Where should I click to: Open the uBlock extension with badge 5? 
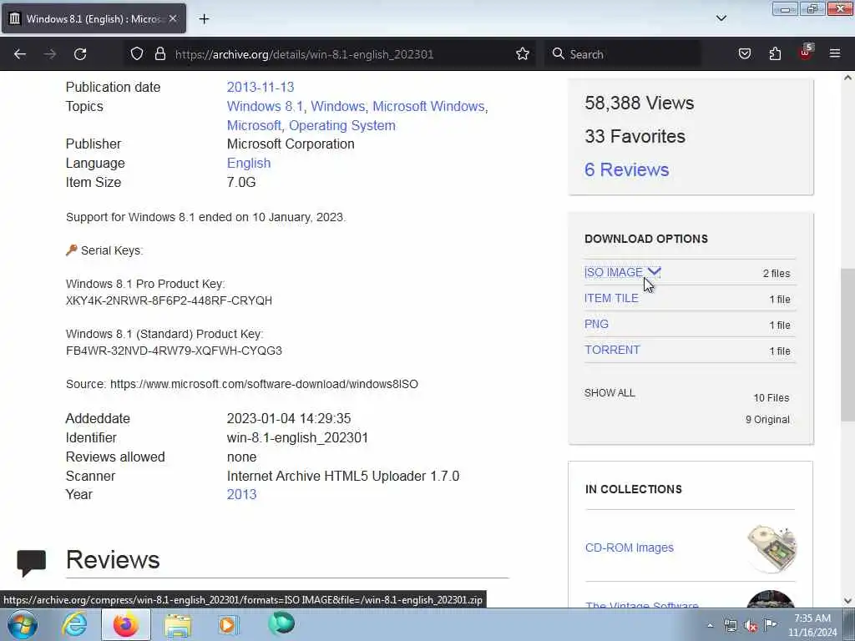point(806,53)
